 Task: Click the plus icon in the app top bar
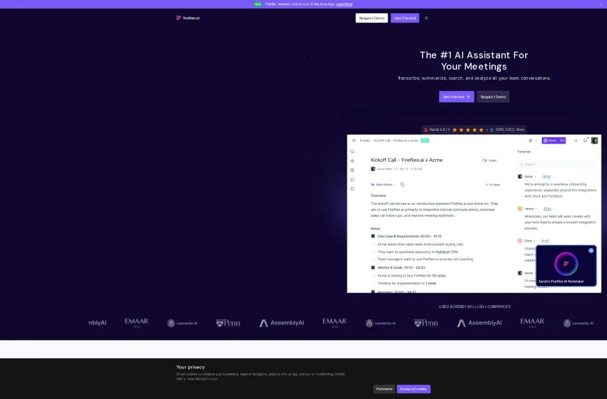(x=576, y=141)
